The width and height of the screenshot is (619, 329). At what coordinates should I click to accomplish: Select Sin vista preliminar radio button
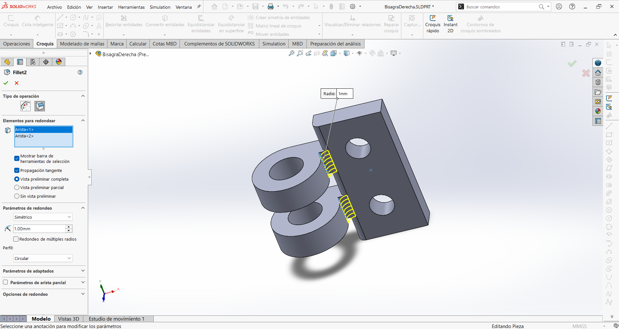[17, 196]
